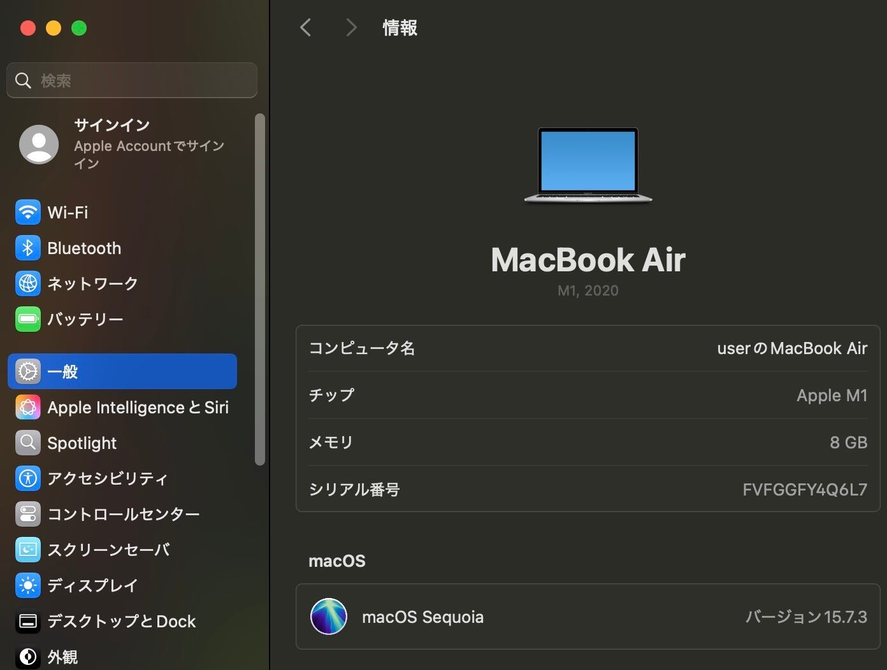Open the ネットワーク sidebar label
The image size is (887, 670).
(92, 283)
